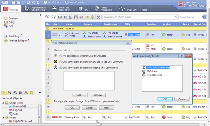Open the IPS tab
Viewport: 210px width, 126px height.
coord(83,9)
